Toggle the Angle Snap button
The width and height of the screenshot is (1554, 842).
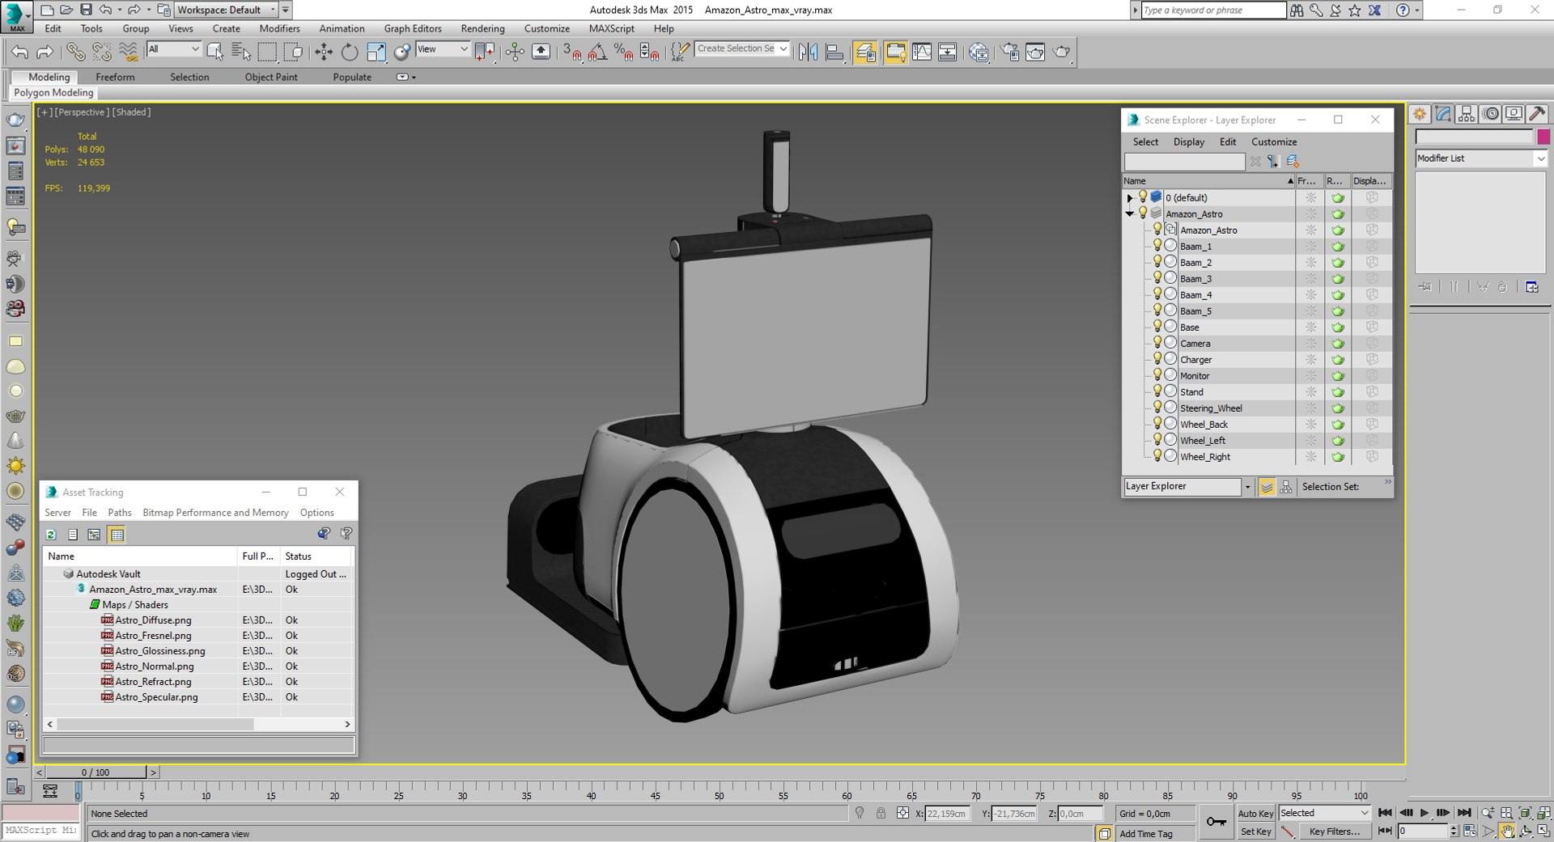point(598,53)
